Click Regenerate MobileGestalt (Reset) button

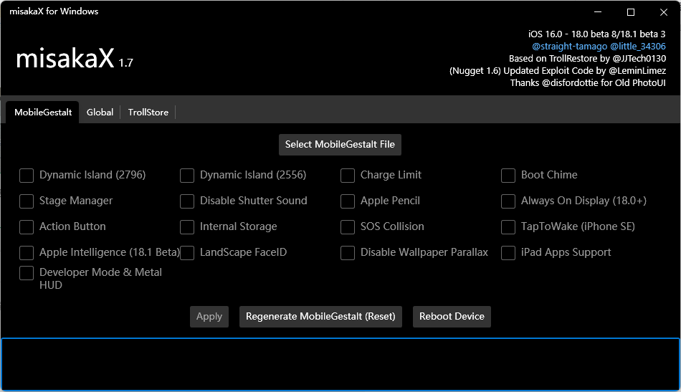click(x=320, y=317)
